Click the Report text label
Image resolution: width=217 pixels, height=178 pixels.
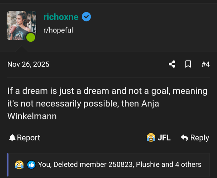tap(28, 138)
